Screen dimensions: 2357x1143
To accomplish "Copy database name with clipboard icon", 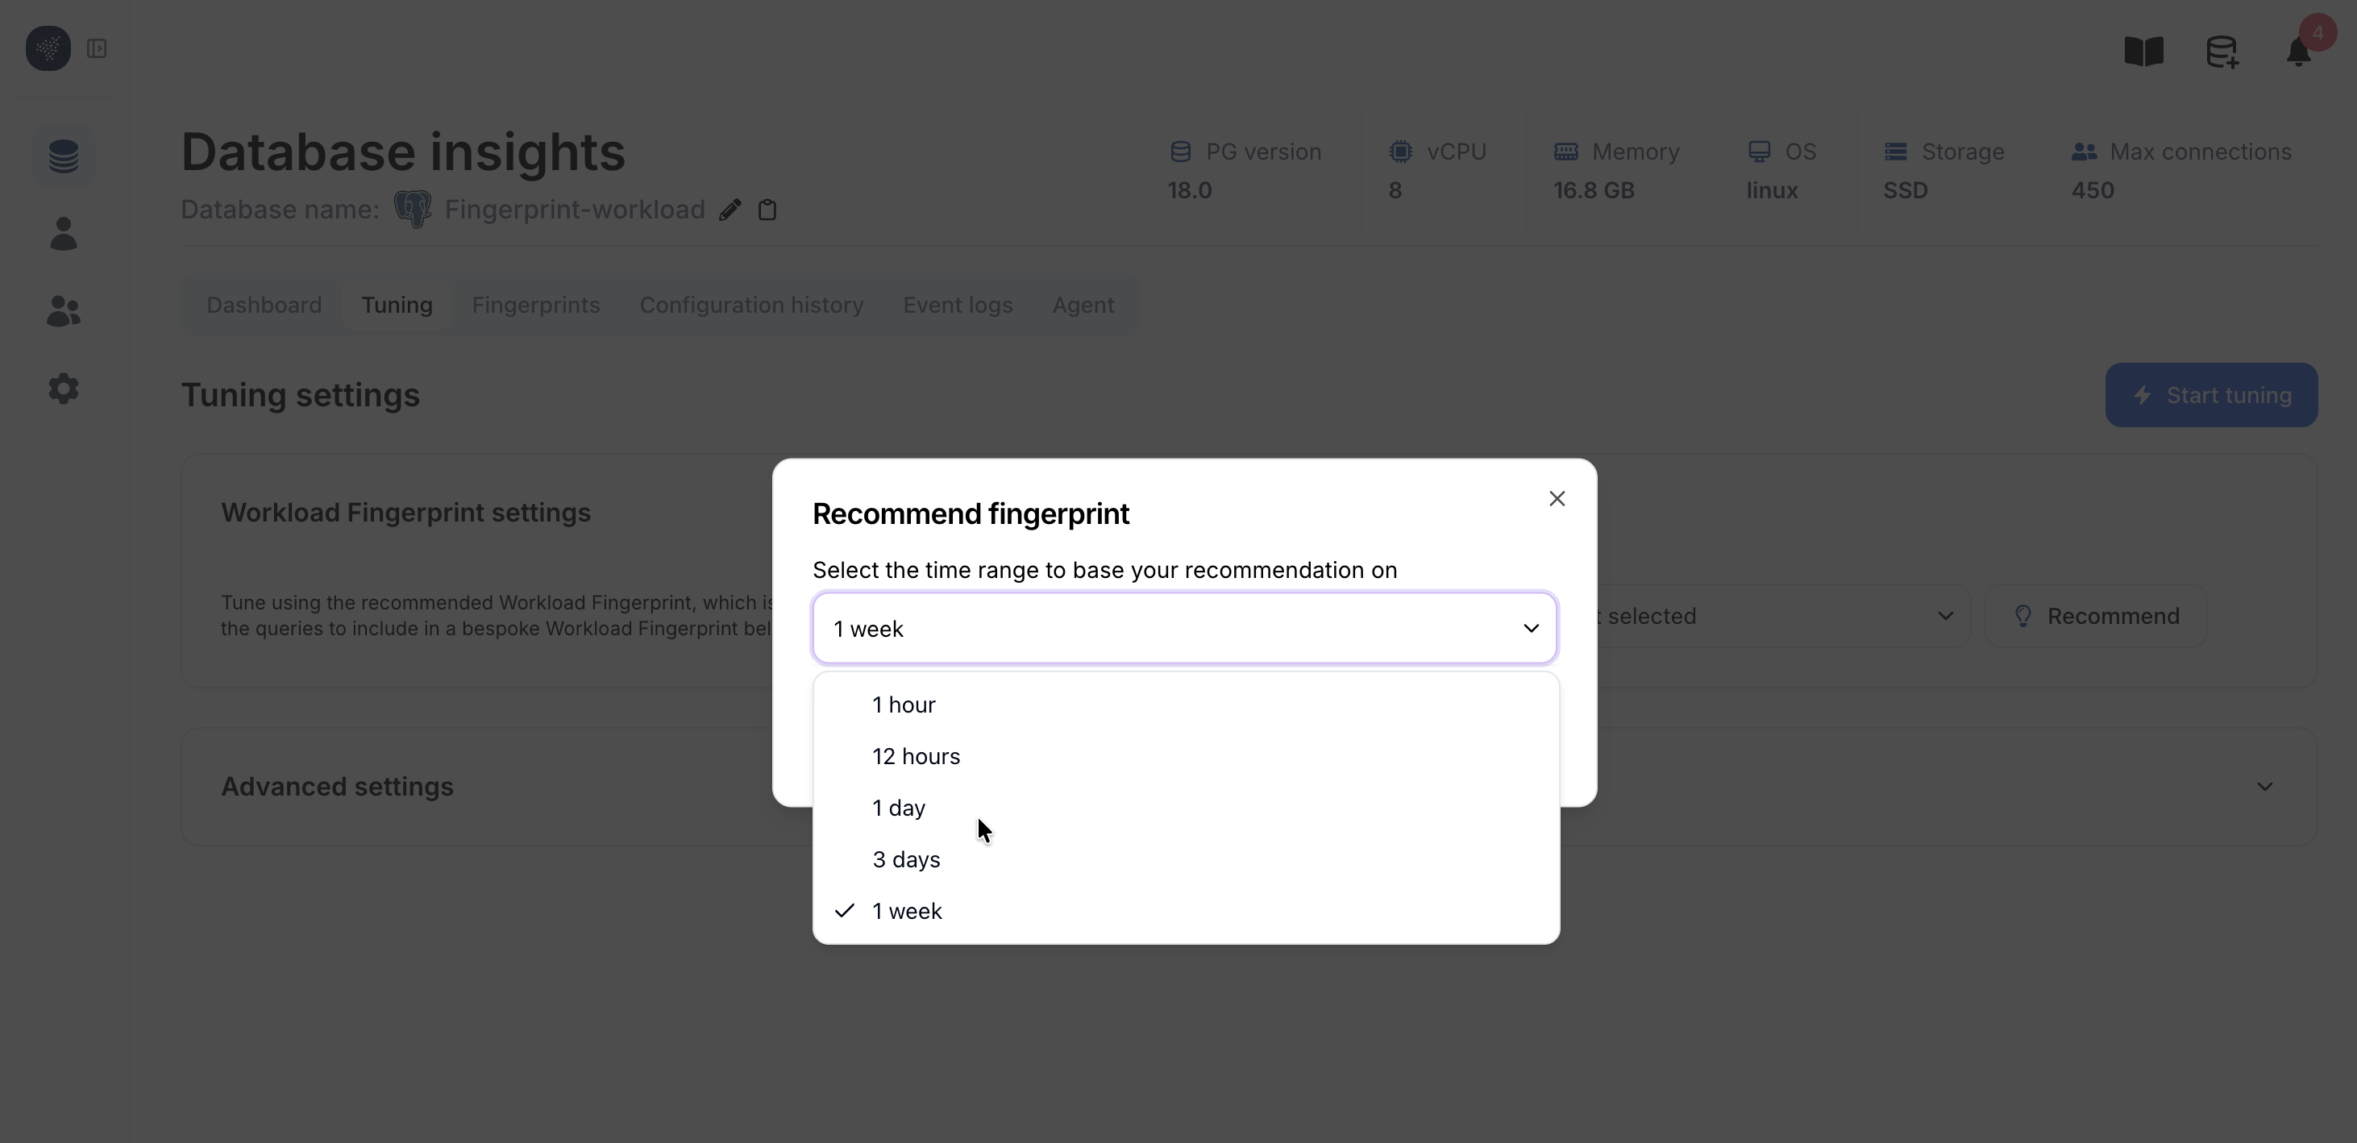I will tap(767, 210).
